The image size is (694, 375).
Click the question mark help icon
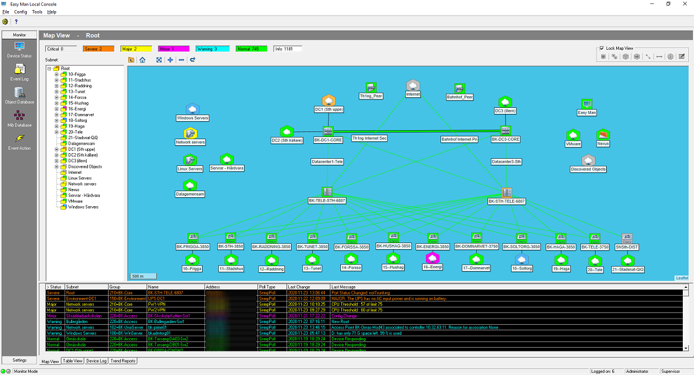click(16, 22)
